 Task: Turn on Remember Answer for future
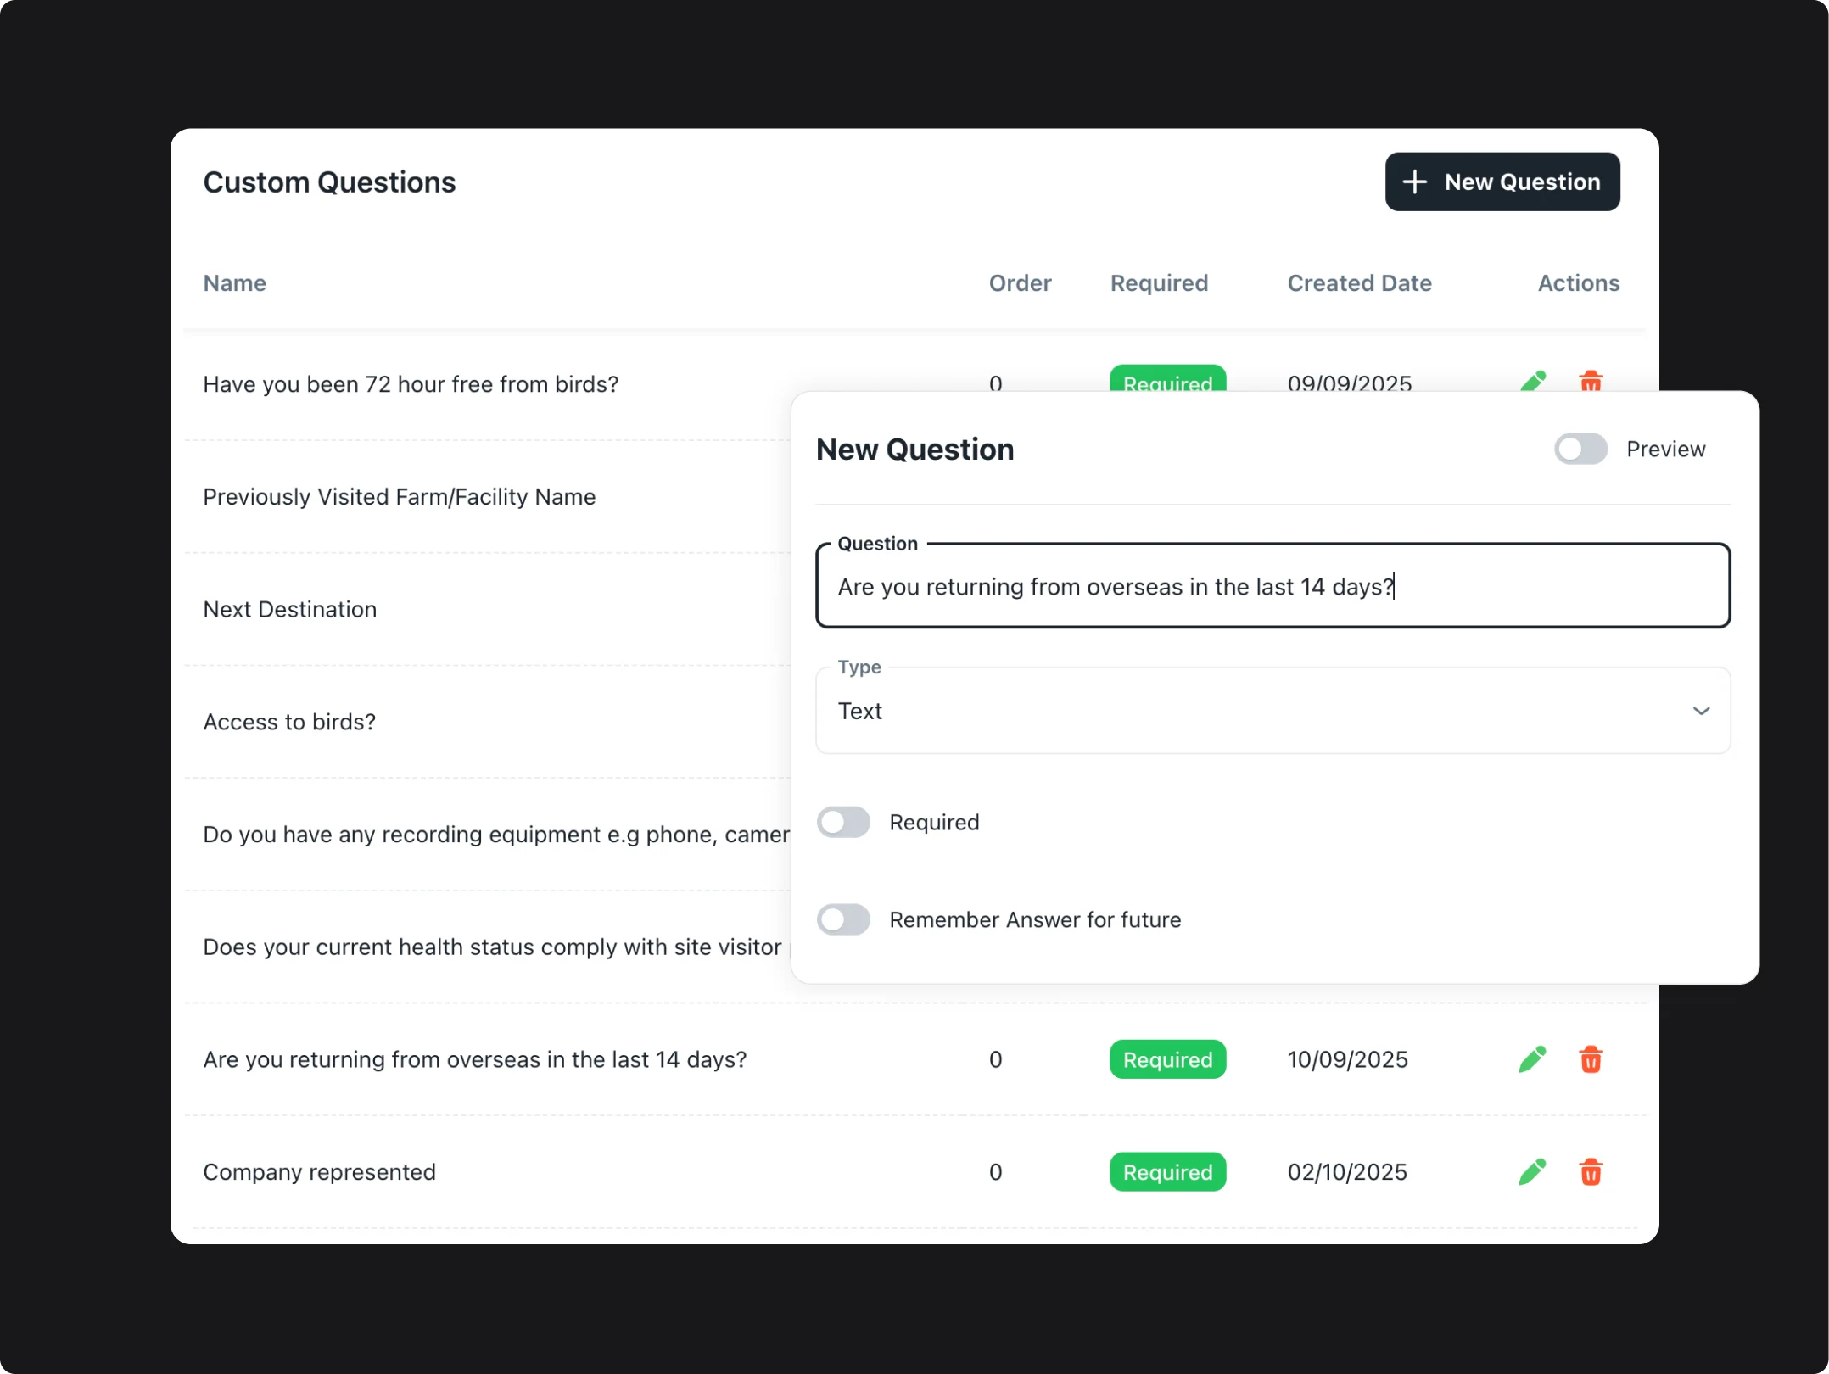coord(843,919)
